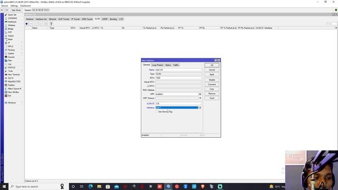Click the redo arrow in top toolbar

pyautogui.click(x=7, y=10)
